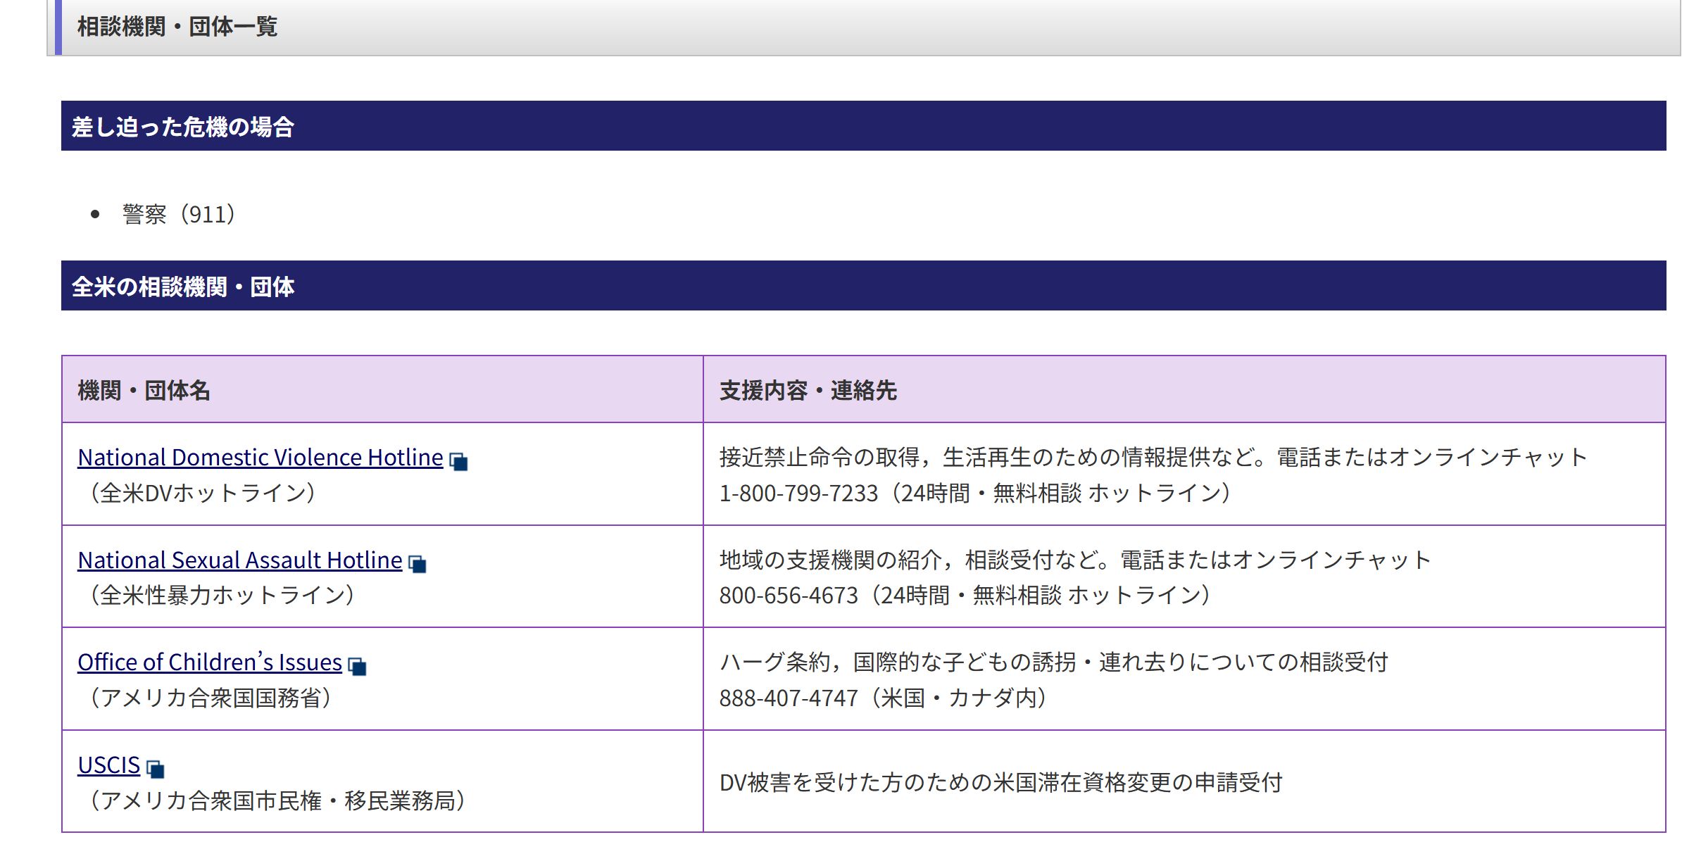Click the phone number 888-407-4747
Viewport: 1682px width, 842px height.
pos(789,698)
